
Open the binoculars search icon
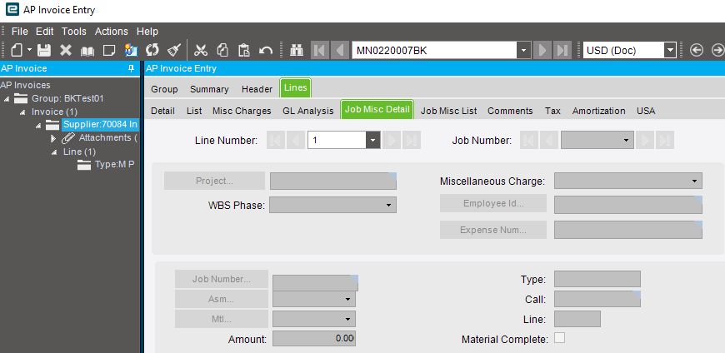tap(297, 50)
